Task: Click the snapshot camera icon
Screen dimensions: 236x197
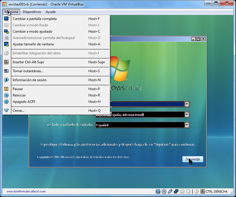Action: (x=6, y=71)
